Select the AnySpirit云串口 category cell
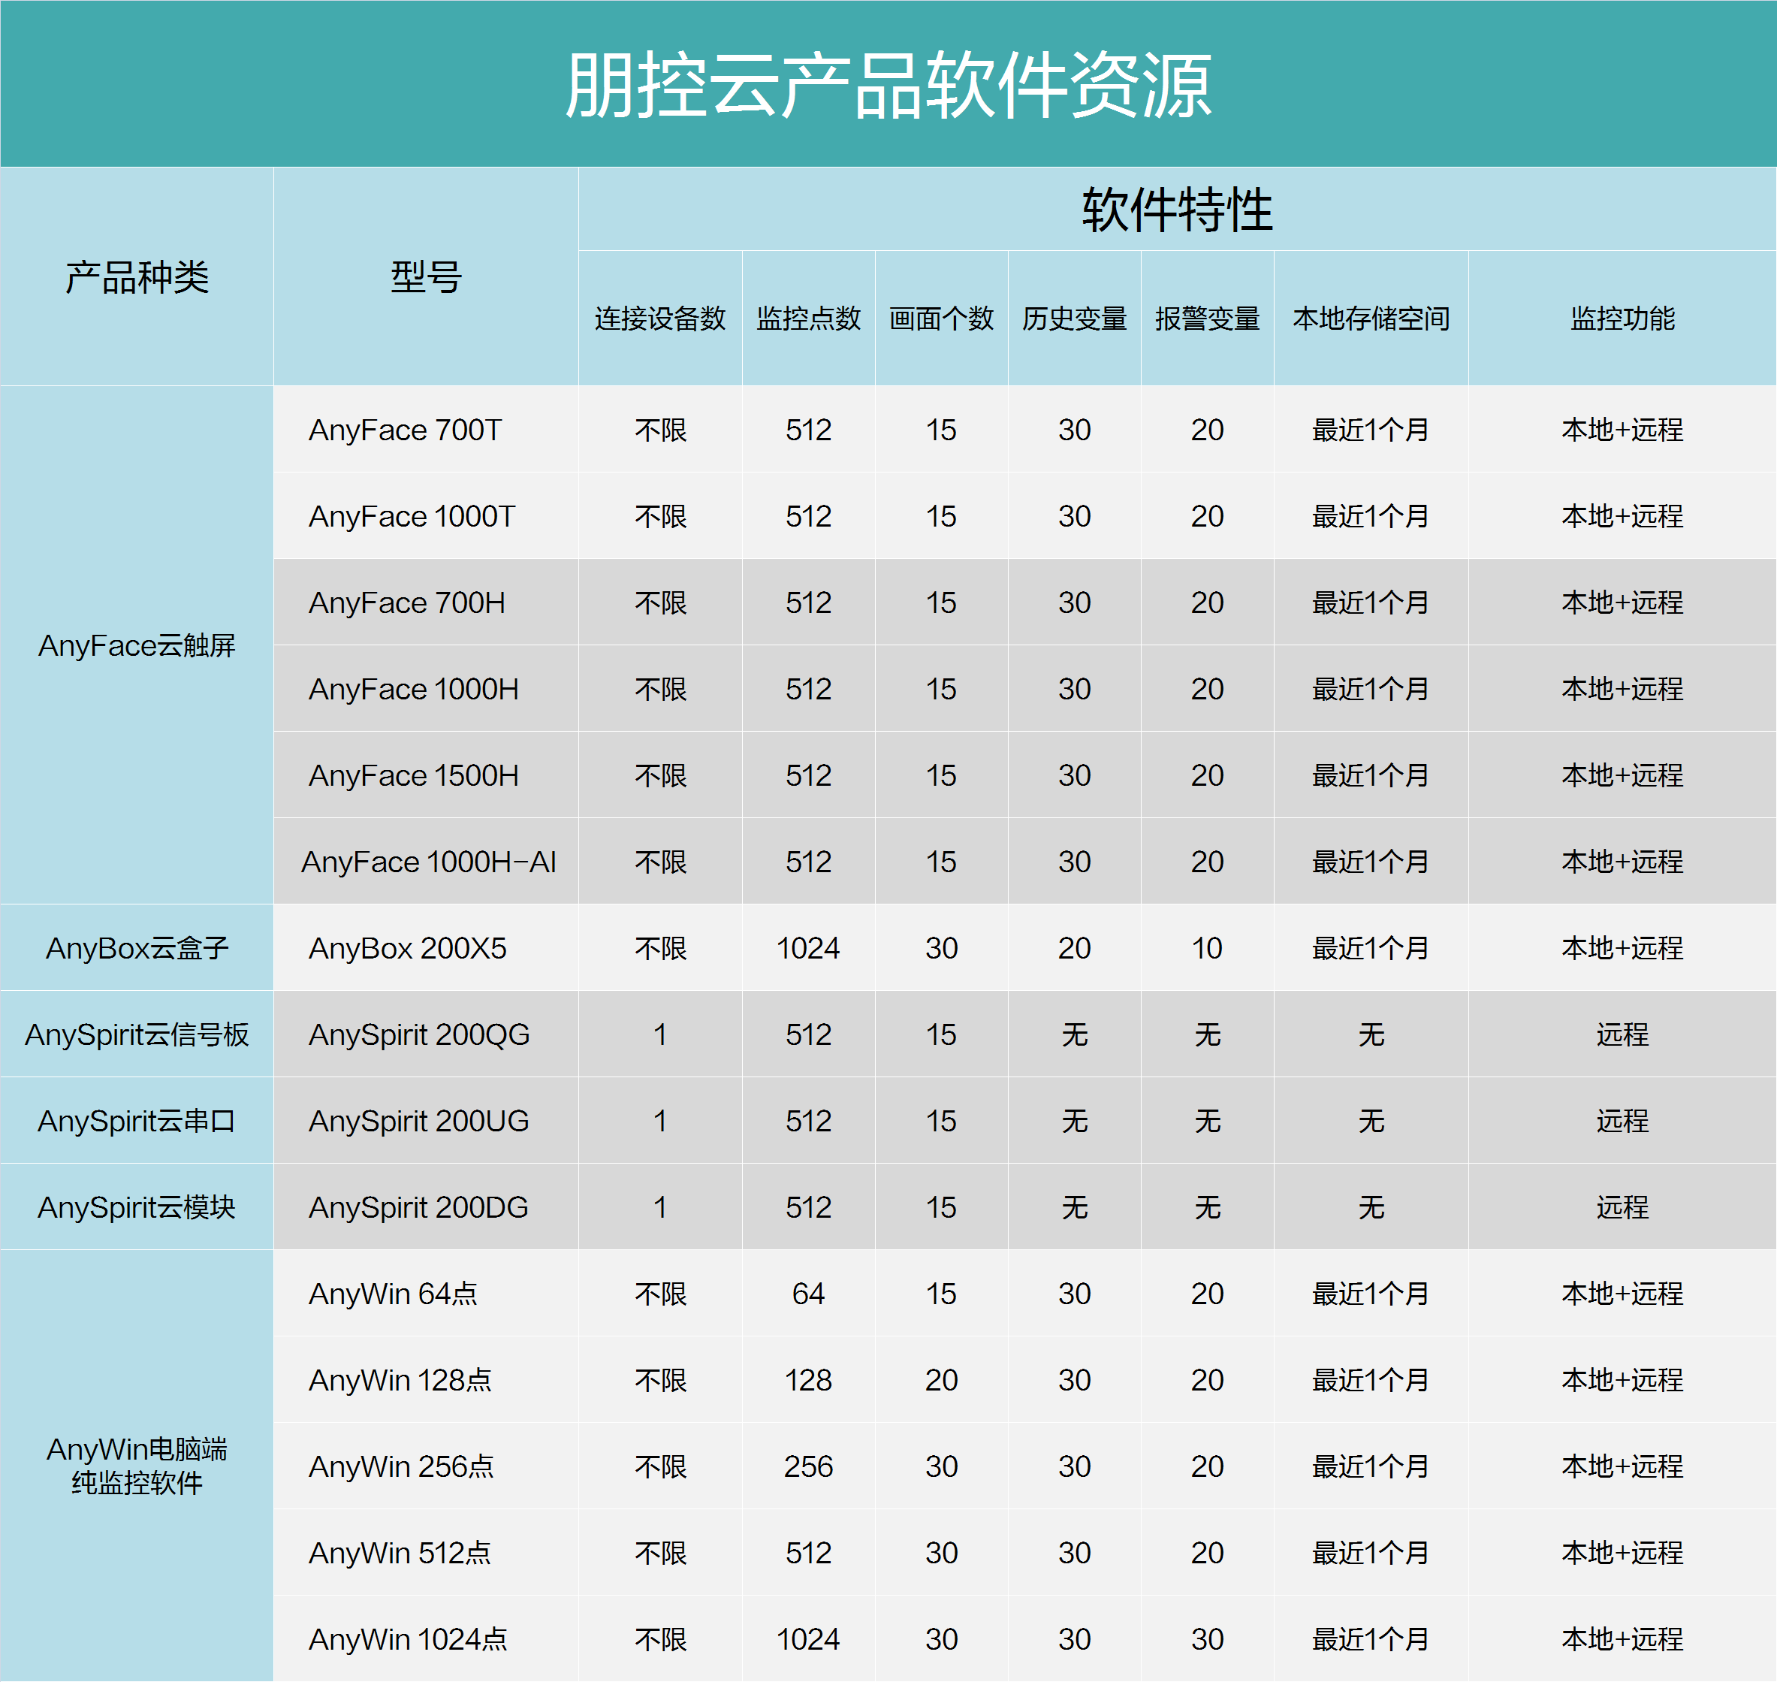1777x1682 pixels. (x=136, y=1121)
